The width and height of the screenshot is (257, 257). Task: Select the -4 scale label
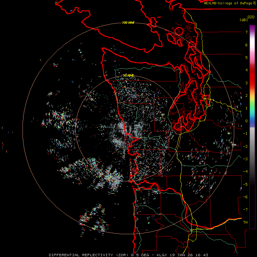point(245,171)
